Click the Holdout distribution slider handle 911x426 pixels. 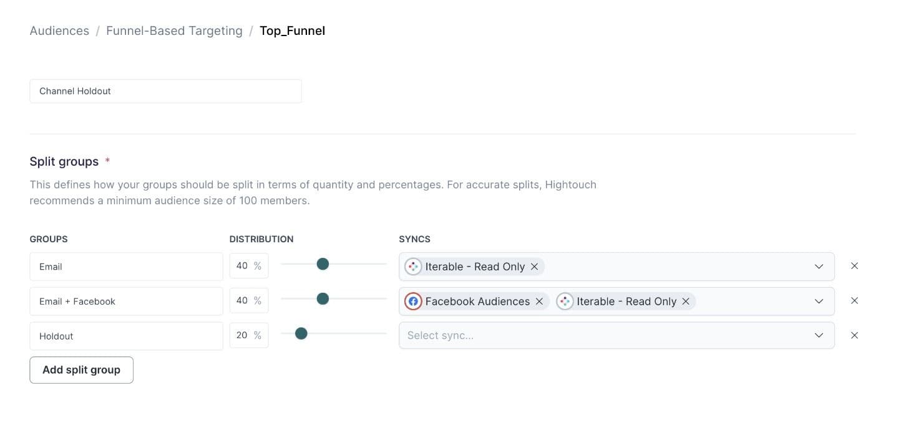pyautogui.click(x=301, y=334)
